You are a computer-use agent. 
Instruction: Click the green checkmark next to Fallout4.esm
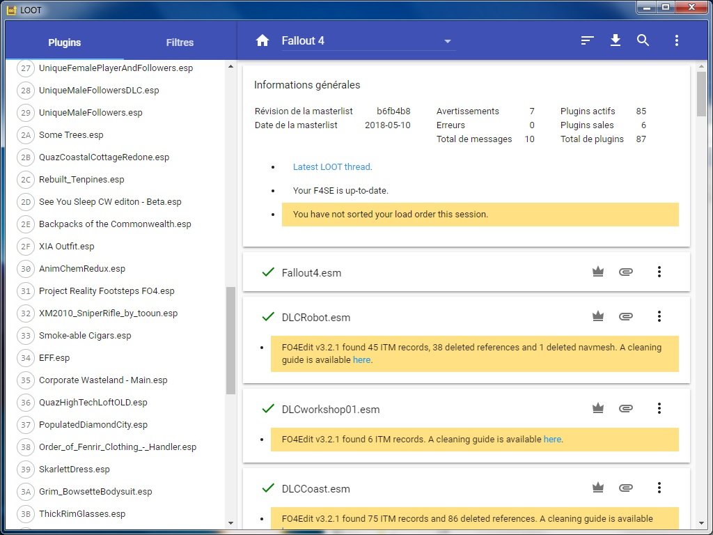pyautogui.click(x=268, y=272)
